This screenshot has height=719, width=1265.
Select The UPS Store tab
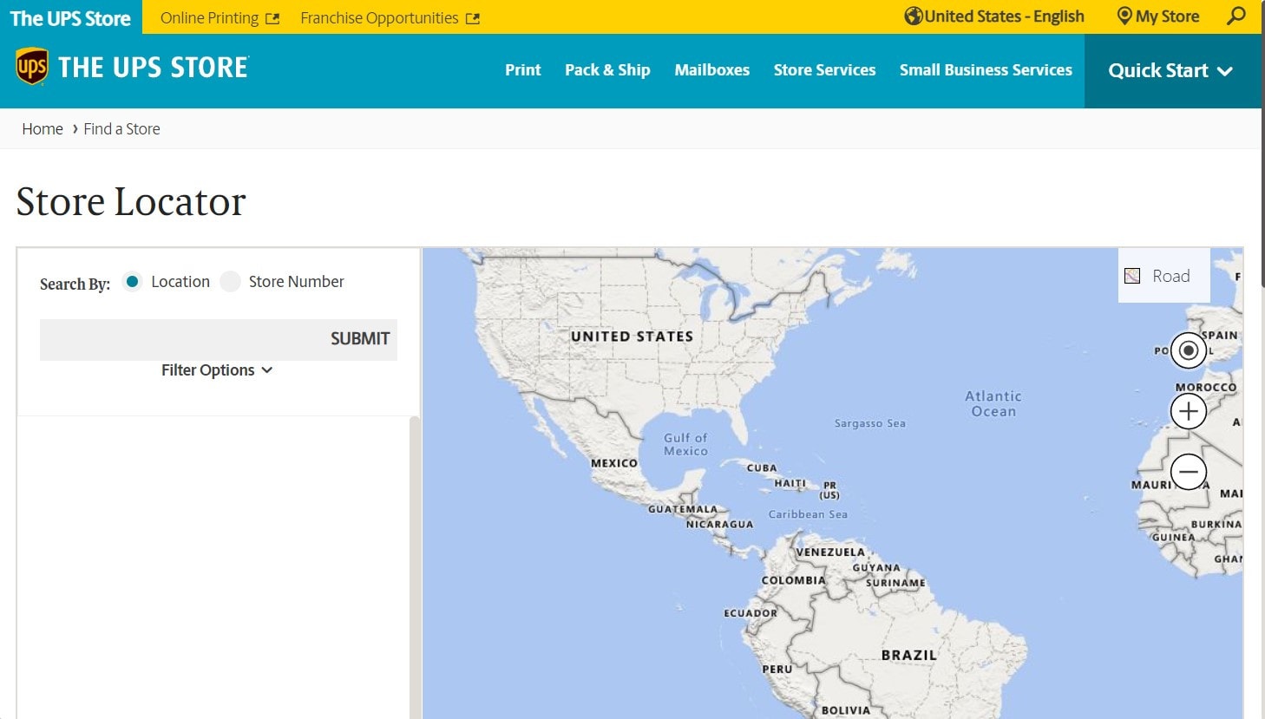tap(70, 17)
